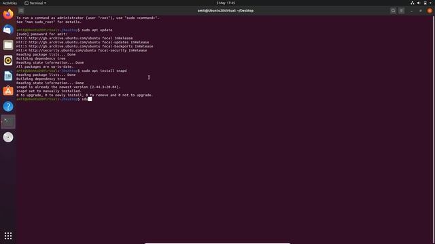The height and width of the screenshot is (244, 435).
Task: Open the DVD disc icon in dock
Action: pyautogui.click(x=8, y=137)
